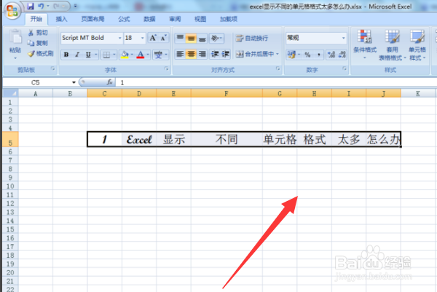Switch to the 公式 tab
Viewport: 437px width, 292px height.
pyautogui.click(x=124, y=19)
